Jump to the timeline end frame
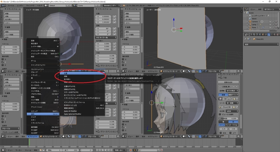 (112, 150)
